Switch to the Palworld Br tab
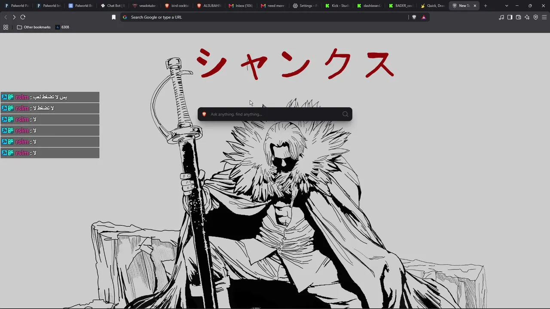 (x=81, y=6)
